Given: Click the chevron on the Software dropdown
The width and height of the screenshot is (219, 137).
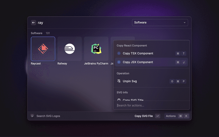Looking at the screenshot, I should 185,23.
